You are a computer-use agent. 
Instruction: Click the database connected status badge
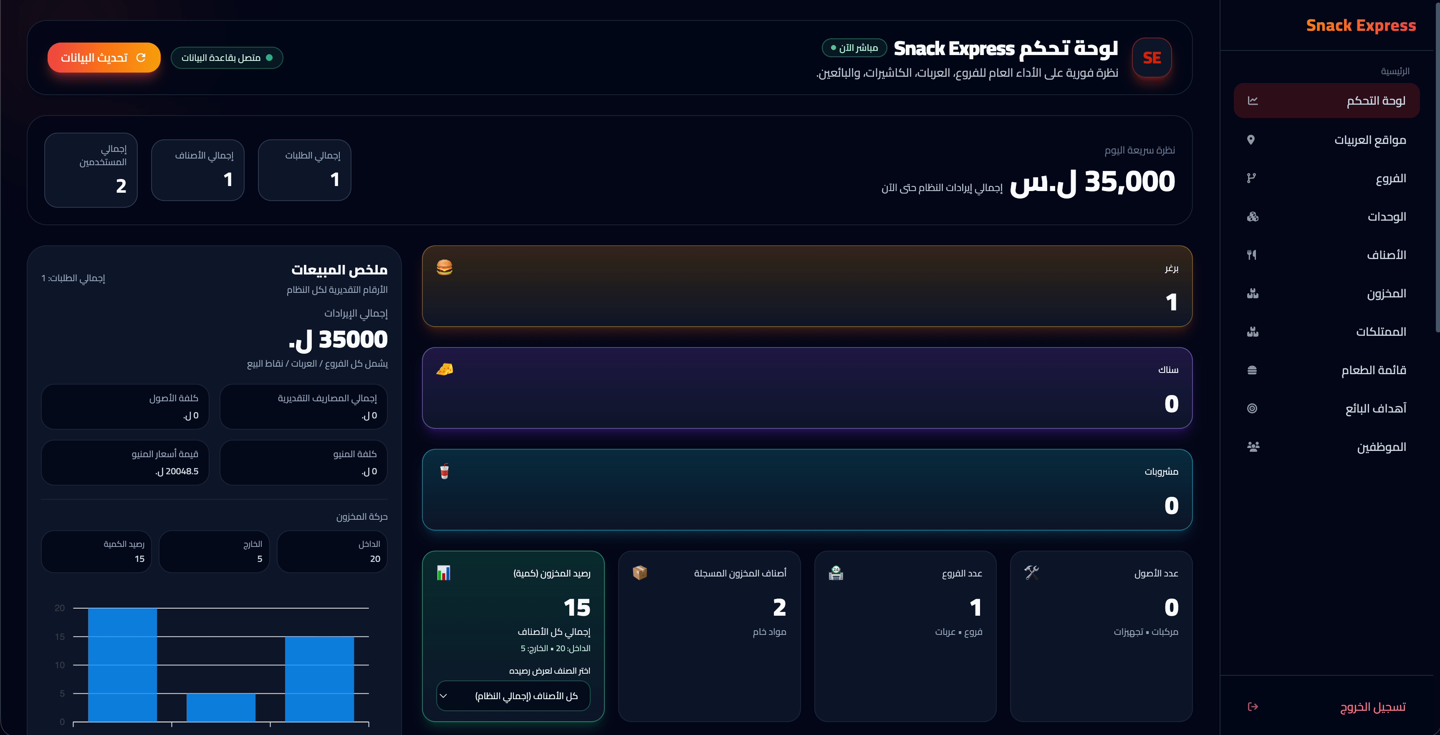(x=226, y=58)
